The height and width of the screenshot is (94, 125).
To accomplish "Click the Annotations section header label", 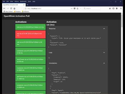I will point(53,63).
